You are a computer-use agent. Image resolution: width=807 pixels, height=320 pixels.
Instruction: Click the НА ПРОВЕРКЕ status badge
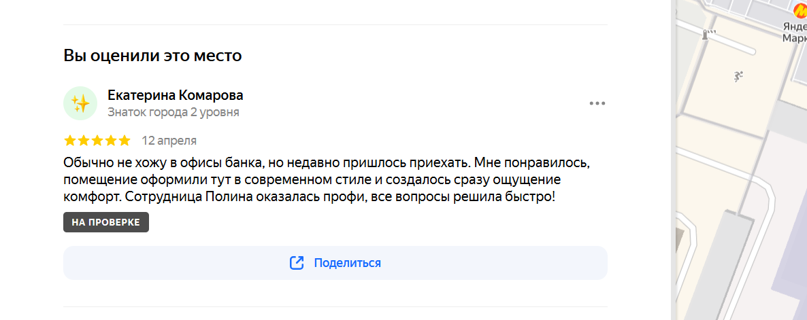[106, 222]
